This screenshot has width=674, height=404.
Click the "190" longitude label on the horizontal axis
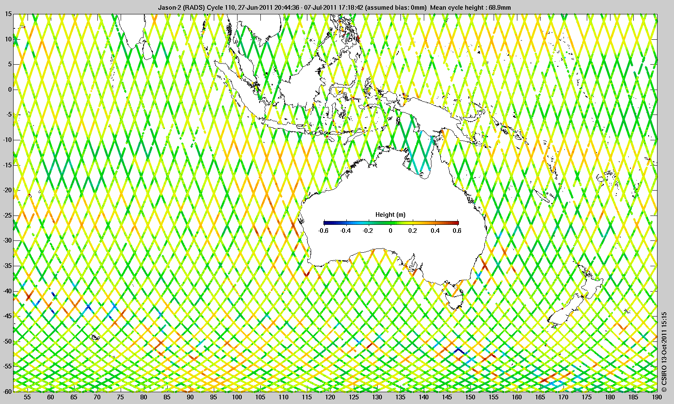click(x=656, y=397)
